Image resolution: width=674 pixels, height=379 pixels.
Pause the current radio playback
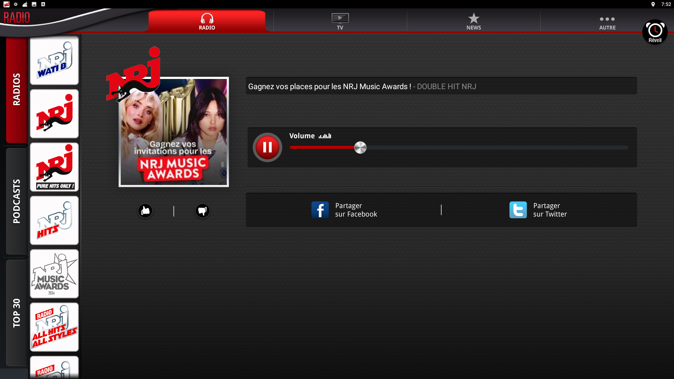[267, 147]
